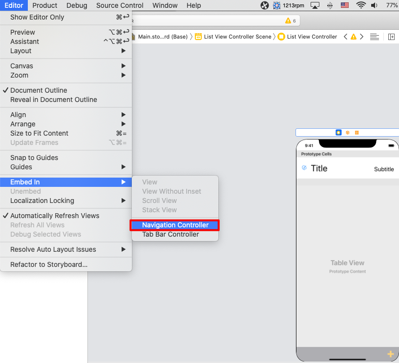Click List View Controller breadcrumb item
Screen dimensions: 399x363
click(x=307, y=37)
